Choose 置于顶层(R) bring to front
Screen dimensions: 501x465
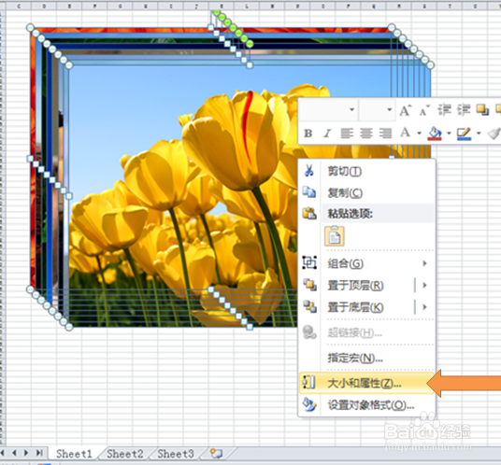pyautogui.click(x=355, y=286)
